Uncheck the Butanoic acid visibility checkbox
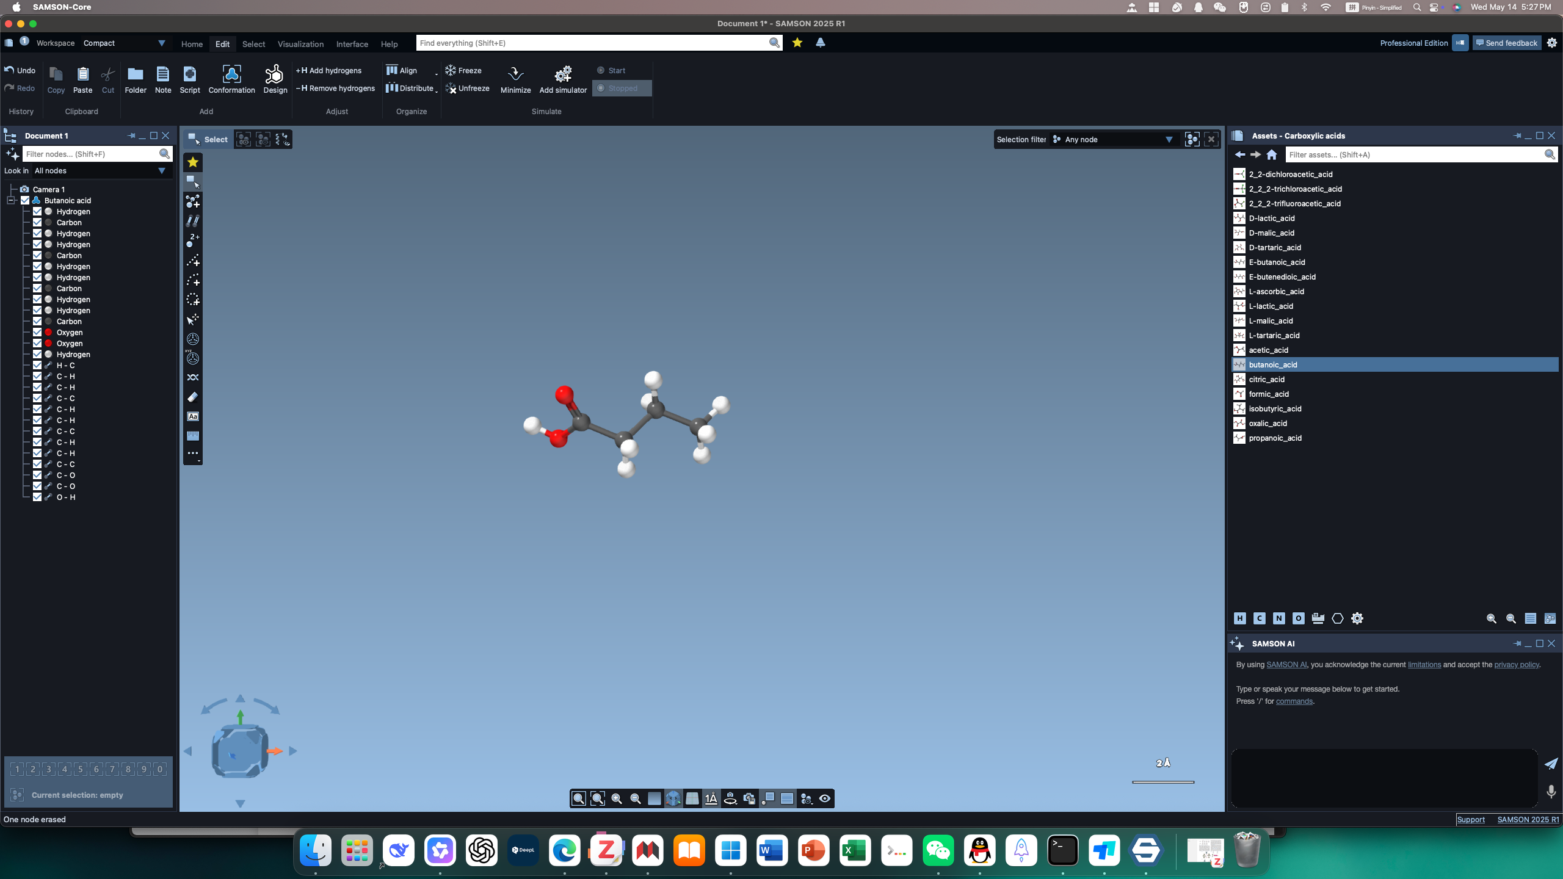 point(25,200)
